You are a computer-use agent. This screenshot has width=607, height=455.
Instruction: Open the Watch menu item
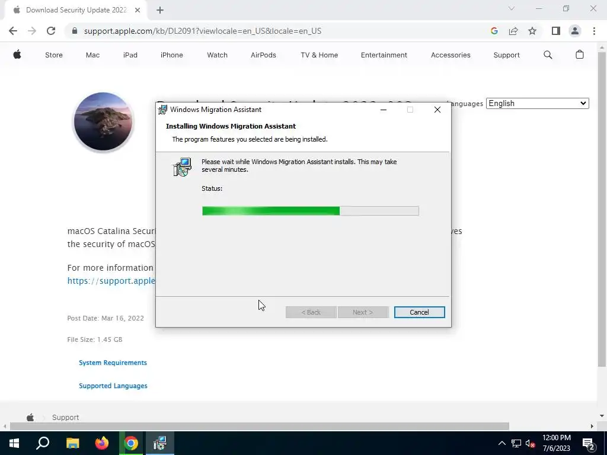click(x=217, y=55)
